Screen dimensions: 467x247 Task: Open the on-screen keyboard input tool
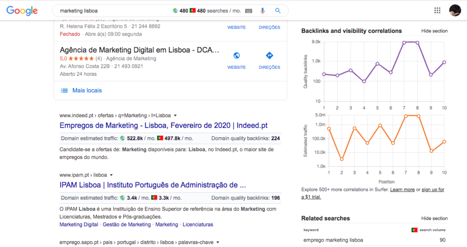(249, 10)
